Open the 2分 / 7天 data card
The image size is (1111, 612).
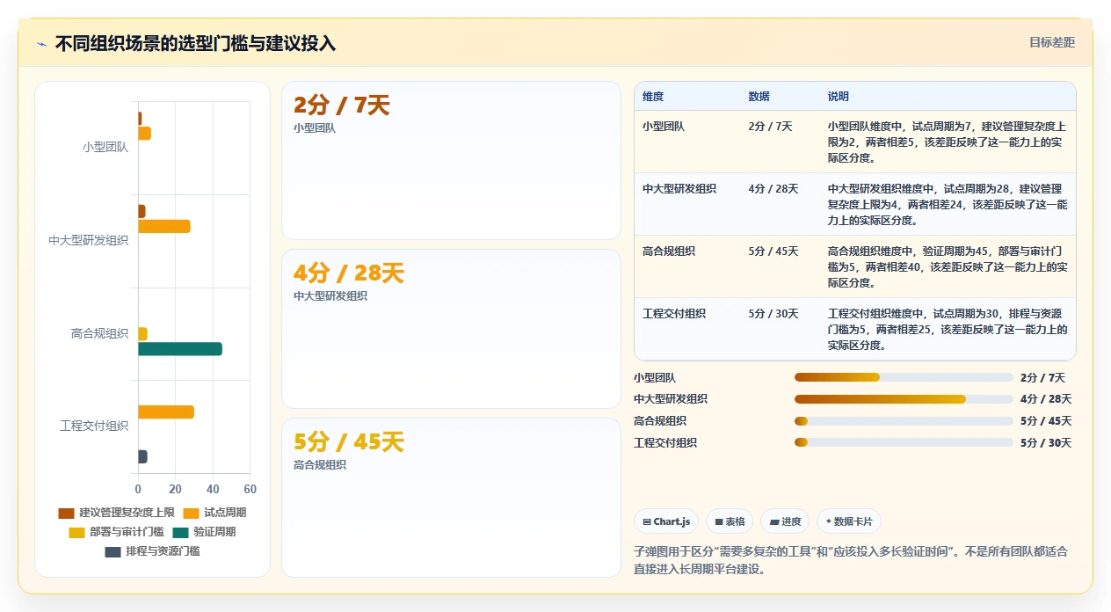click(451, 160)
